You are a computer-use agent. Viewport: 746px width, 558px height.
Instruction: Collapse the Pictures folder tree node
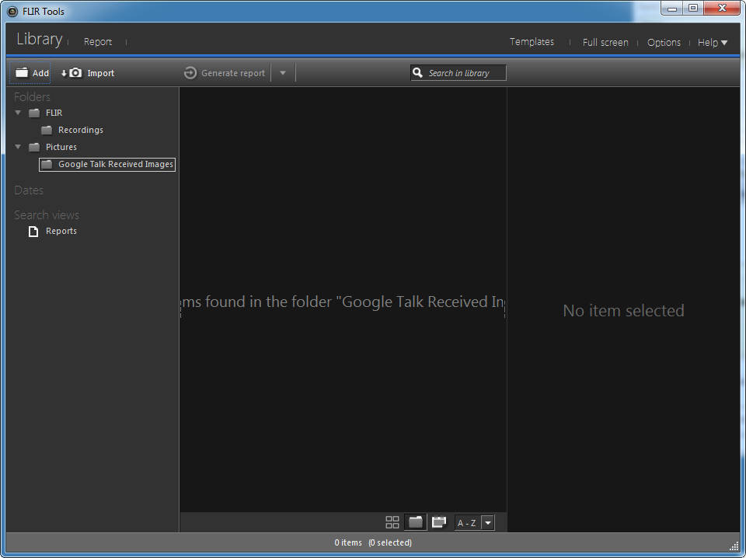coord(18,147)
